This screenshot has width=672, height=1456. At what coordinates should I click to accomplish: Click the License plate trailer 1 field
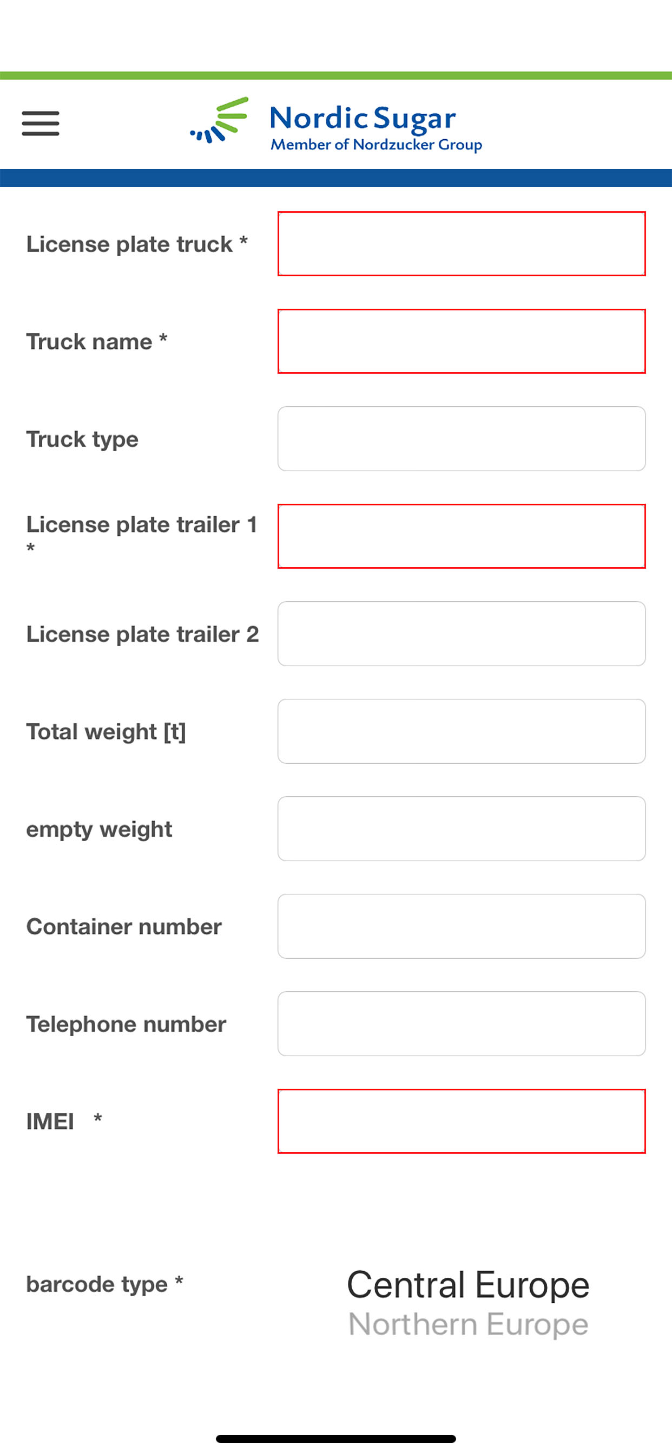tap(462, 536)
